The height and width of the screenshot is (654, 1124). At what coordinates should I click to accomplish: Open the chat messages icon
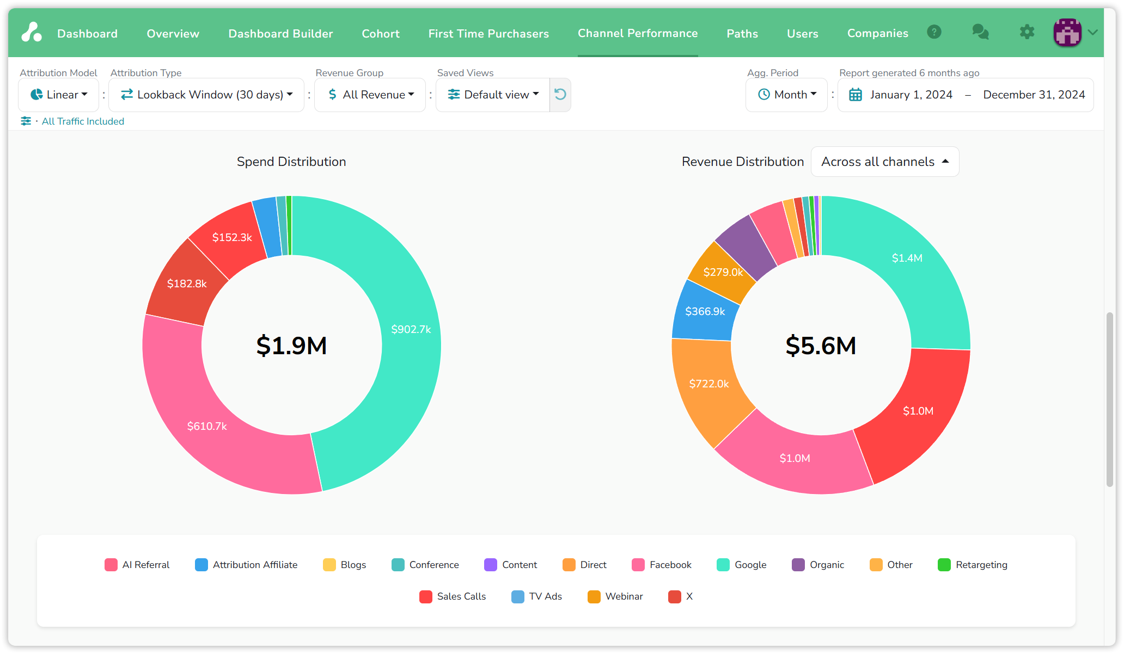tap(980, 32)
